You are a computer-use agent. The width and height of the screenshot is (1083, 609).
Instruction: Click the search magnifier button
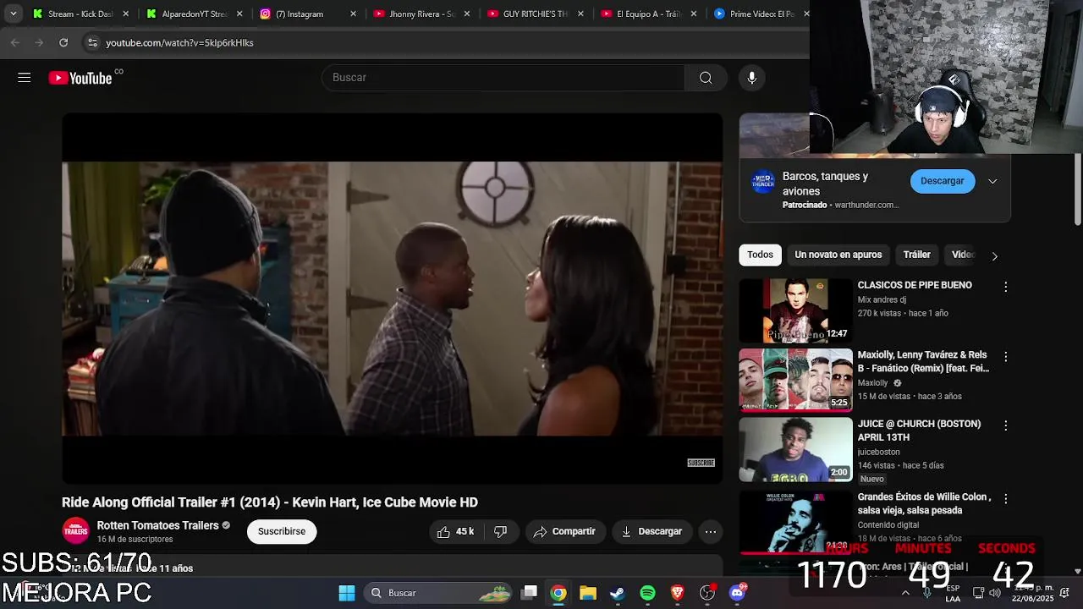pos(706,78)
